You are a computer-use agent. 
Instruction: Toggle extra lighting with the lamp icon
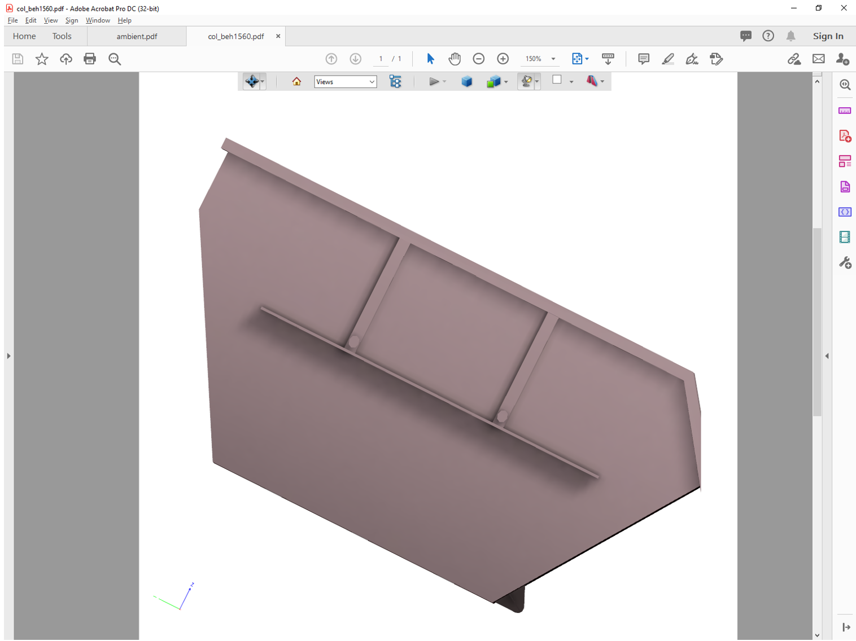526,81
